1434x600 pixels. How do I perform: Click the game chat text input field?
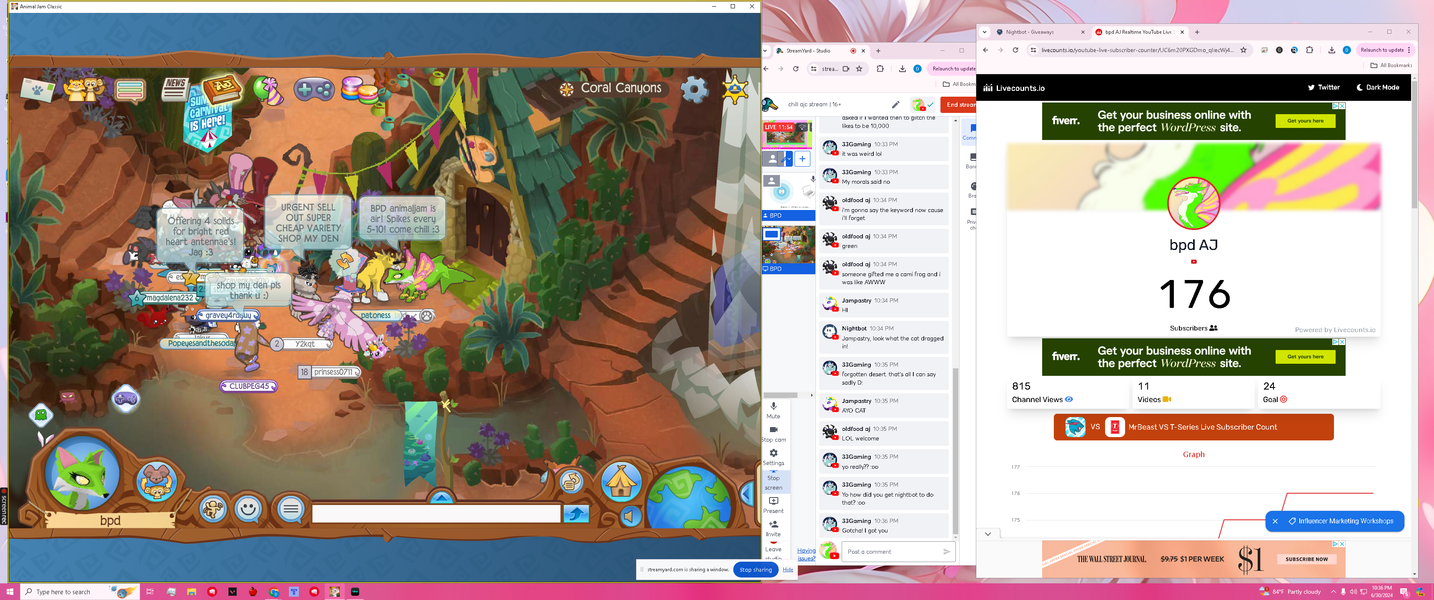click(x=436, y=513)
